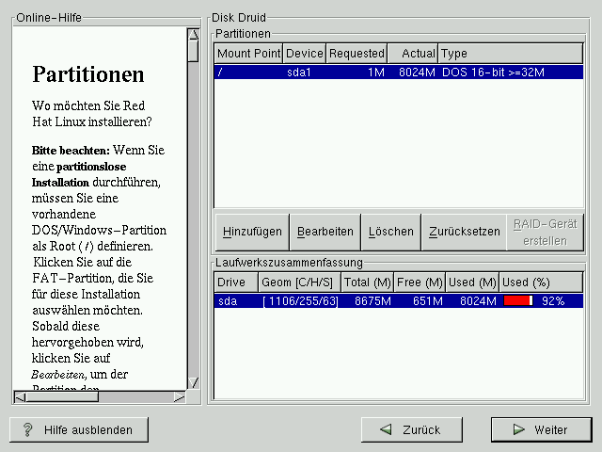This screenshot has height=452, width=602.
Task: Click the Hinzufügen button
Action: click(251, 232)
